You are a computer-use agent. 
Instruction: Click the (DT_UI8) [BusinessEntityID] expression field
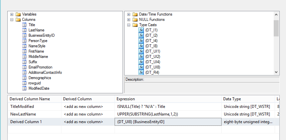[168, 122]
